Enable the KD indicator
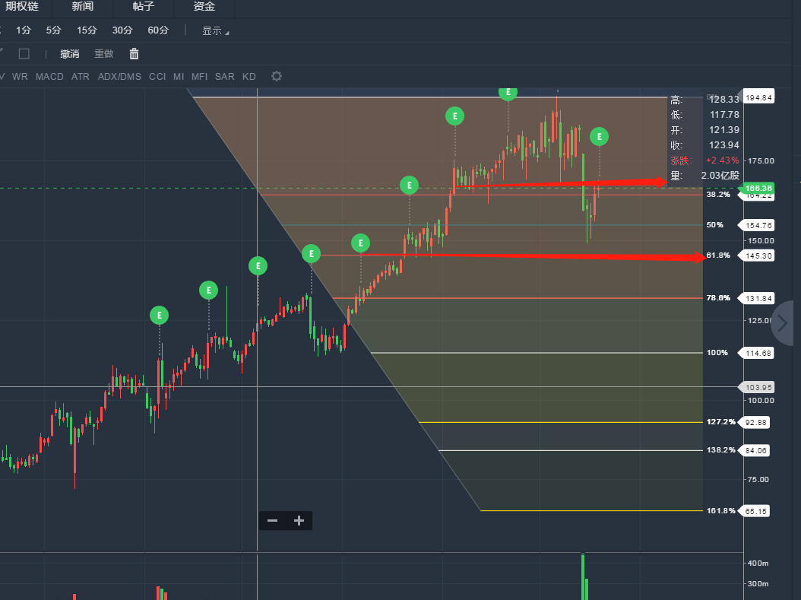The height and width of the screenshot is (600, 801). tap(249, 77)
